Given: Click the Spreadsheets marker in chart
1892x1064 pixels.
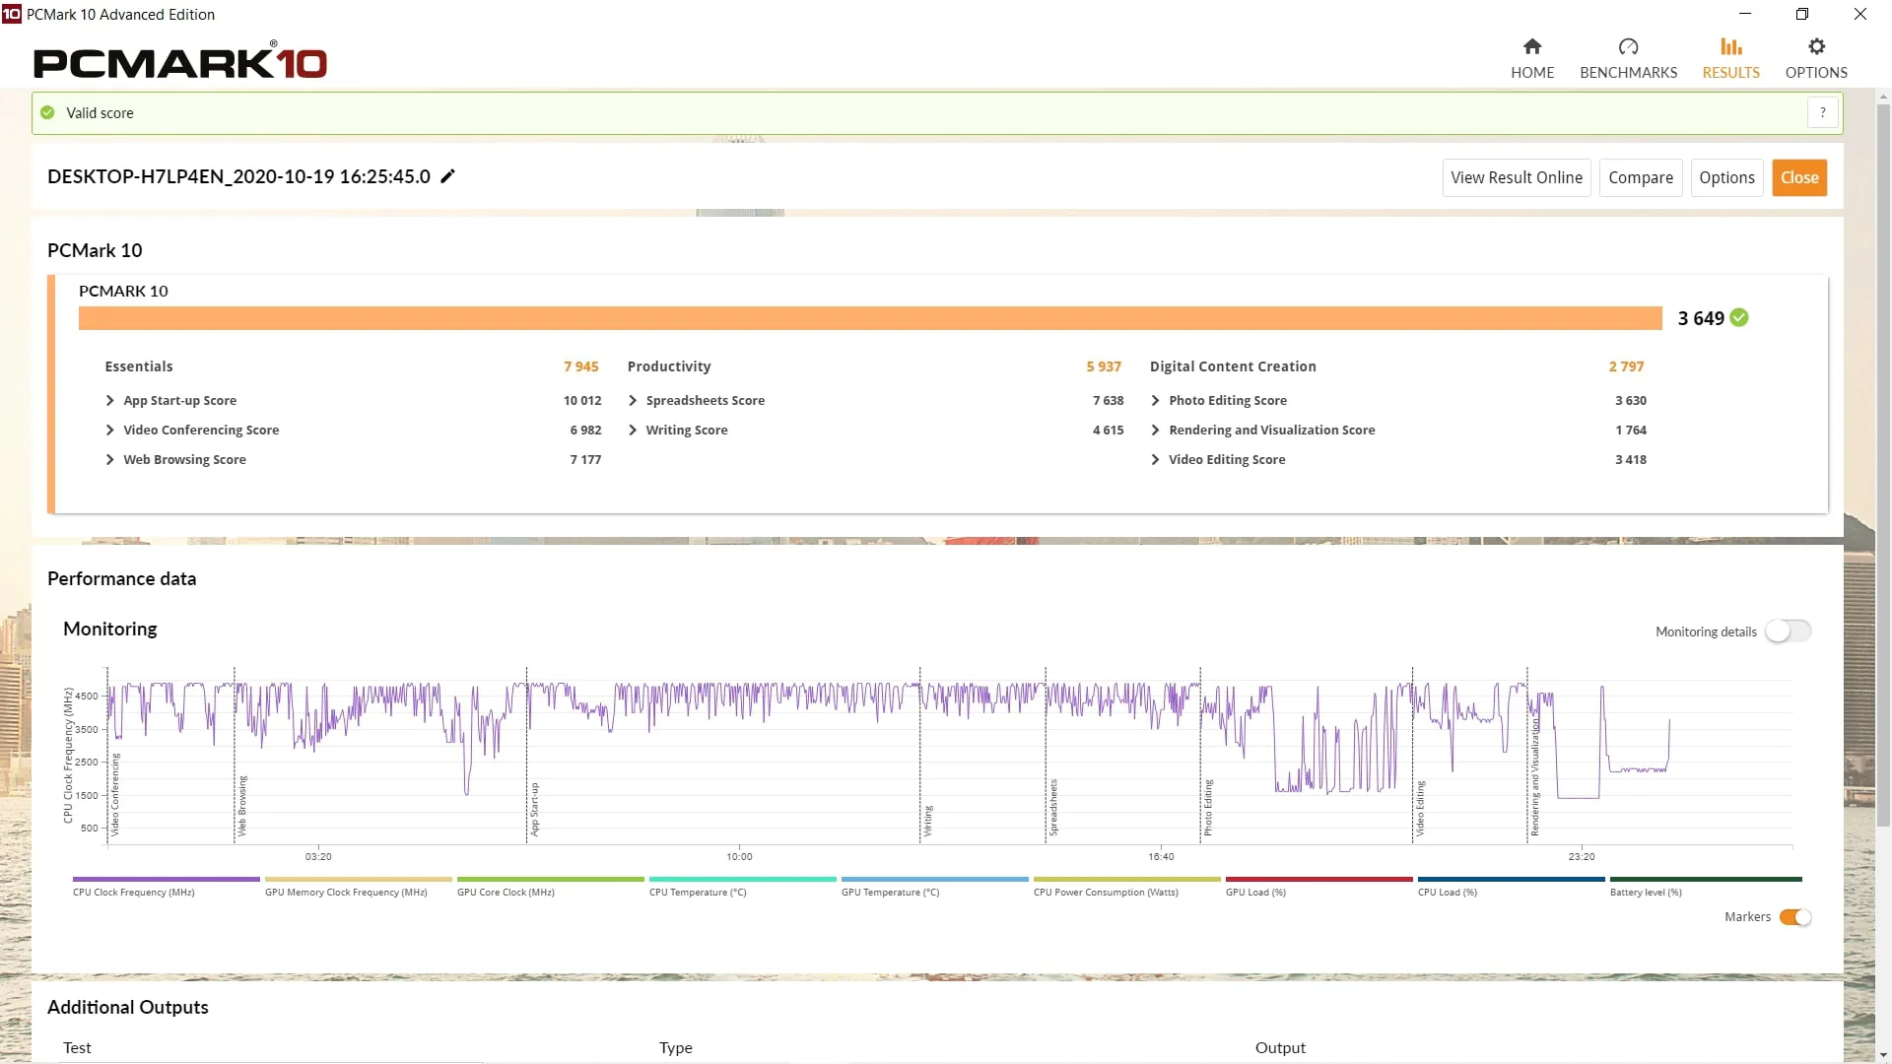Looking at the screenshot, I should tap(1053, 808).
